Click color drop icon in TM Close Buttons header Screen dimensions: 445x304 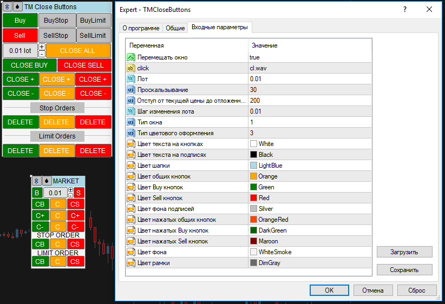point(18,6)
